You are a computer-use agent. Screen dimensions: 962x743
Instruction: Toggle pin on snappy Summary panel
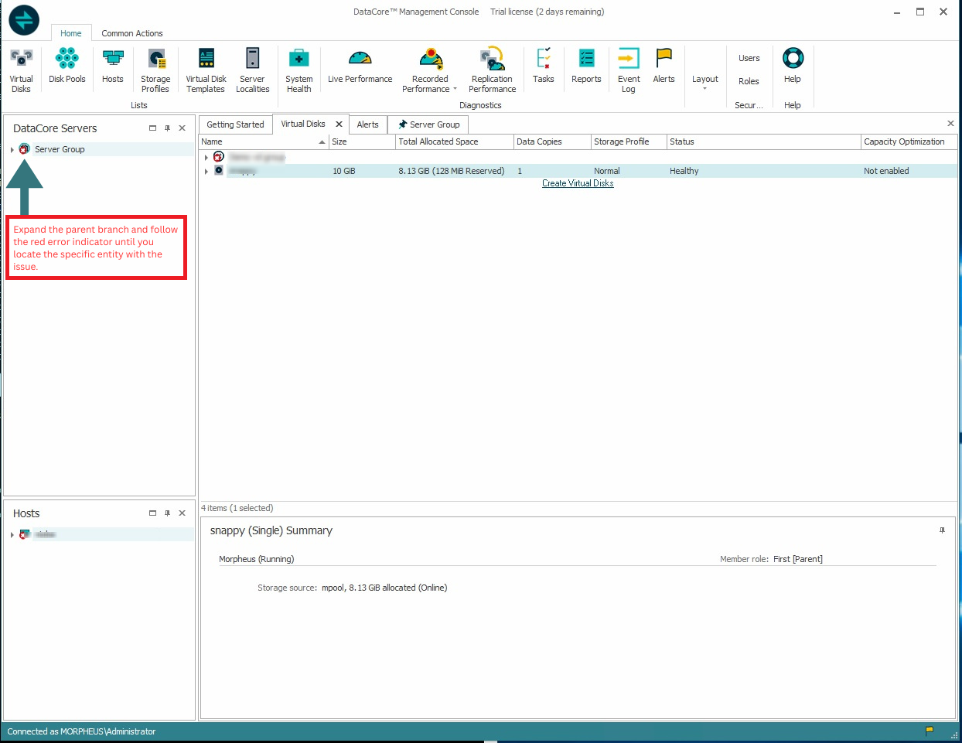tap(942, 530)
